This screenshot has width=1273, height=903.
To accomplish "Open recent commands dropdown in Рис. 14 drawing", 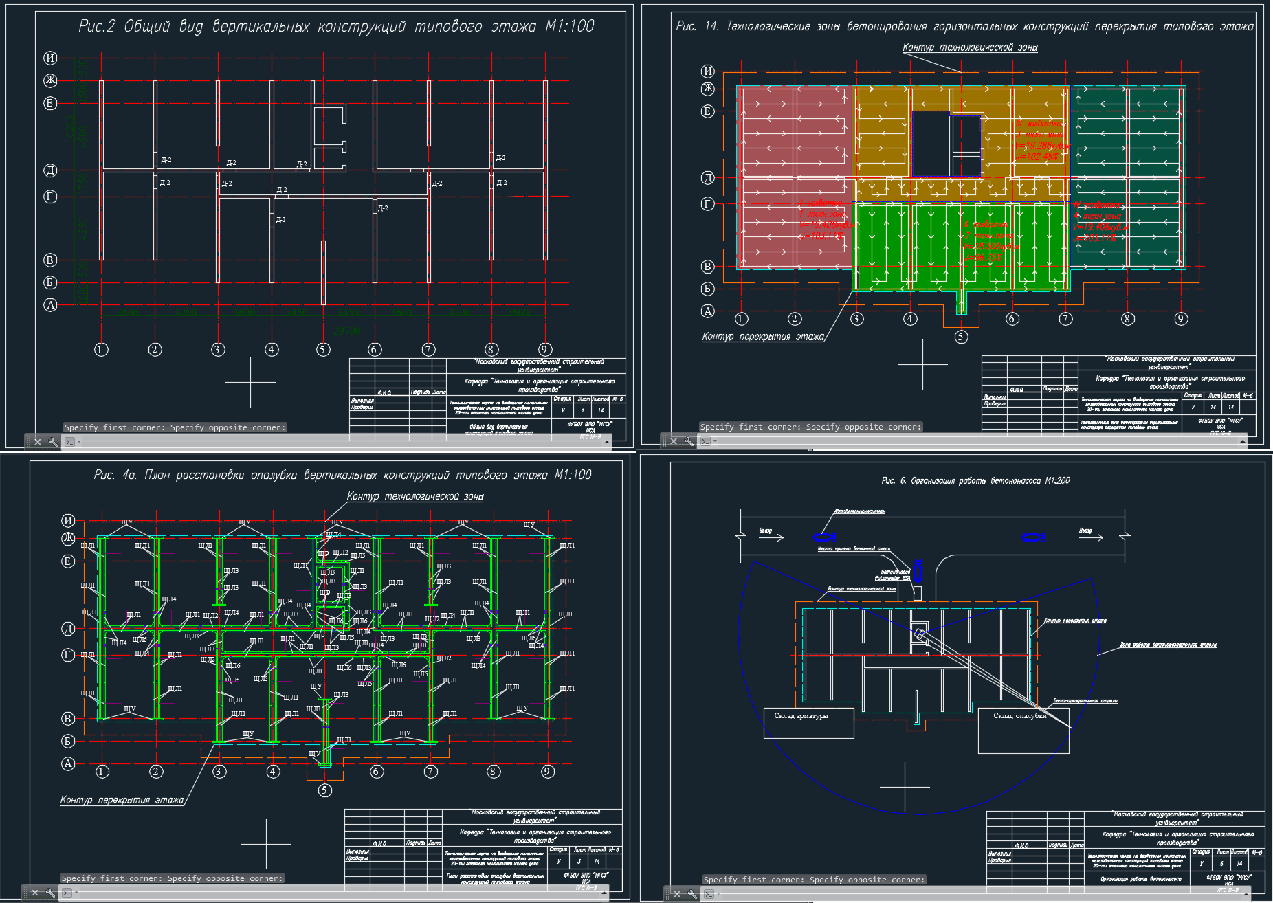I will click(x=714, y=441).
